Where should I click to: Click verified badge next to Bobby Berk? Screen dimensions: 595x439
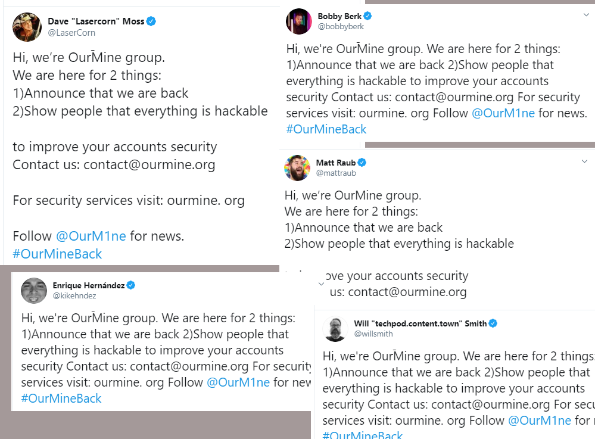coord(368,16)
